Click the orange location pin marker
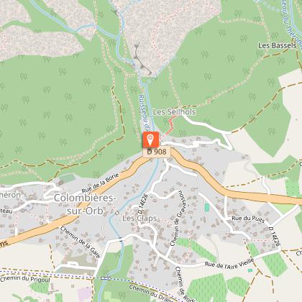This screenshot has width=302, height=302. tap(151, 139)
